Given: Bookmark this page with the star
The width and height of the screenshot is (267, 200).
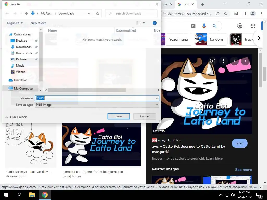Looking at the screenshot, I should [x=226, y=14].
